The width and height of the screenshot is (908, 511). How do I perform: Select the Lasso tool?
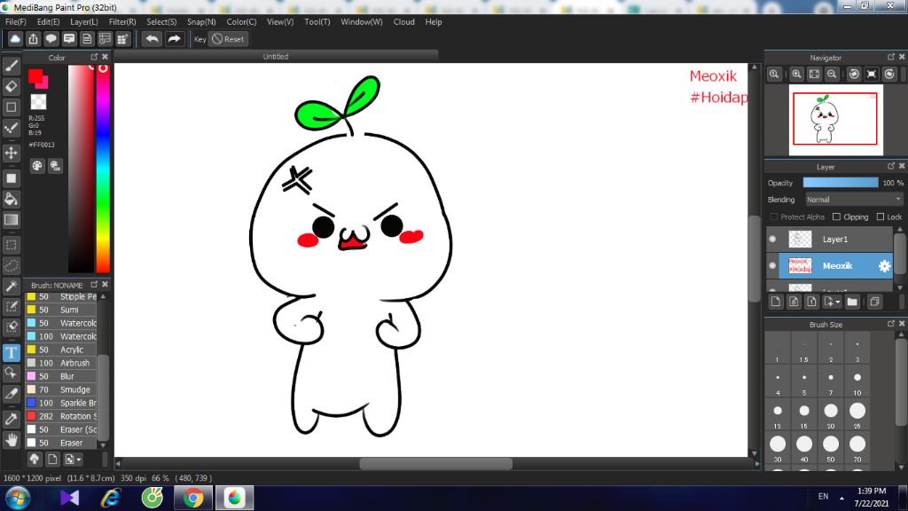pyautogui.click(x=11, y=266)
